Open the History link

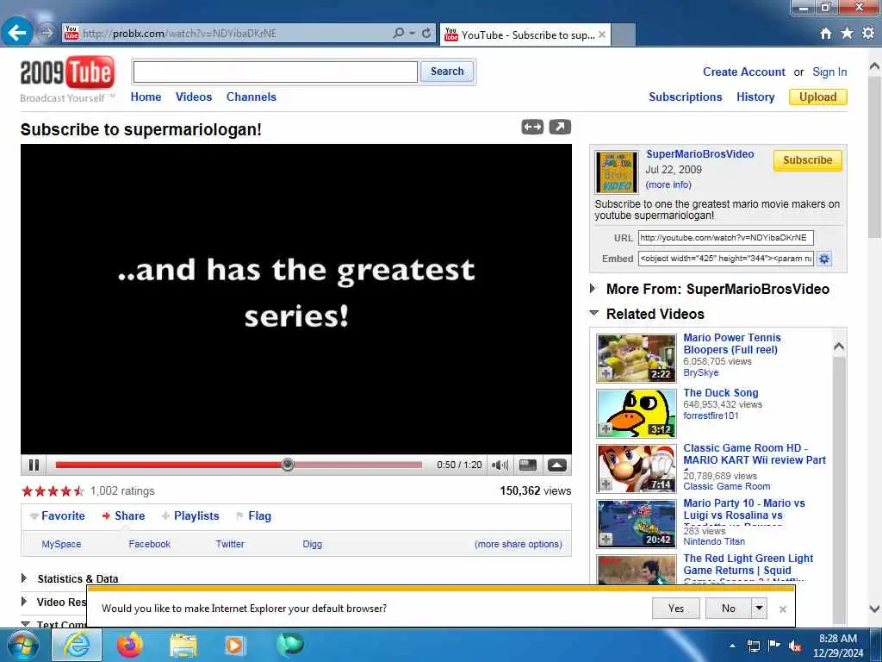tap(755, 97)
